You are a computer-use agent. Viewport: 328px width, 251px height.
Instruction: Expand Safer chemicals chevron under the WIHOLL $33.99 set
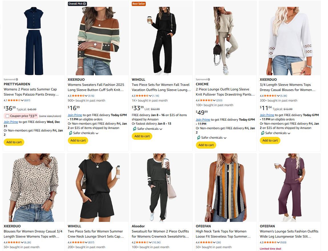(x=161, y=129)
